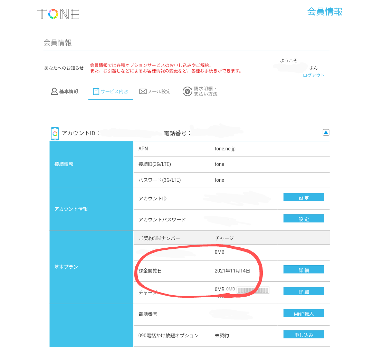This screenshot has width=373, height=347.
Task: Click the ご契約SIMナンバー column header
Action: click(159, 238)
